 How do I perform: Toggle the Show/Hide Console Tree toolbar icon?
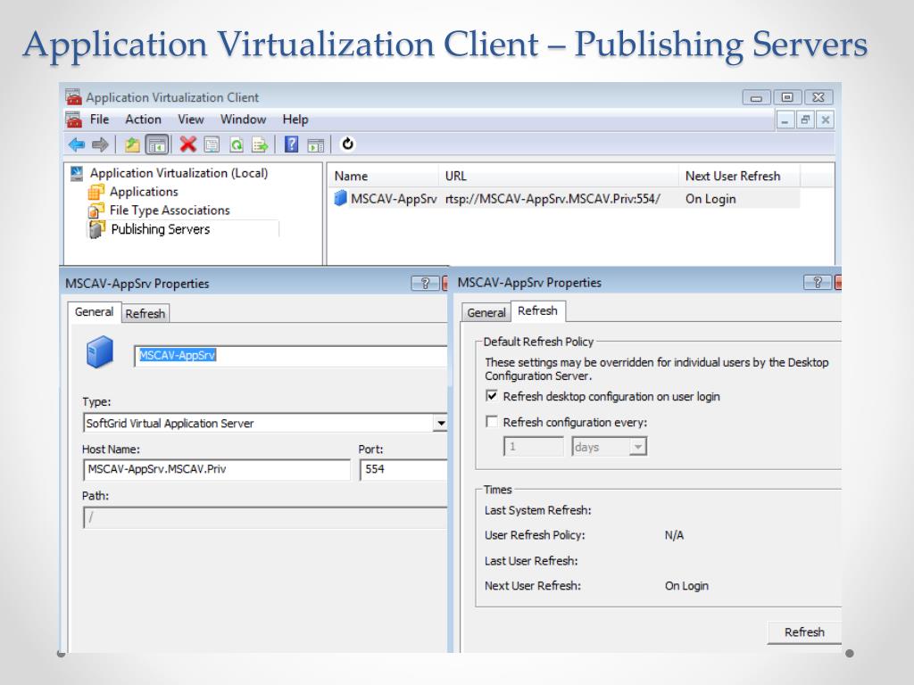(157, 144)
